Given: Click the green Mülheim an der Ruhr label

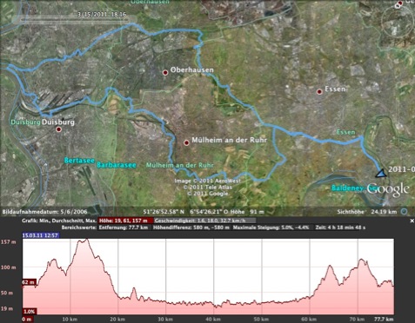Looking at the screenshot, I should coord(180,166).
